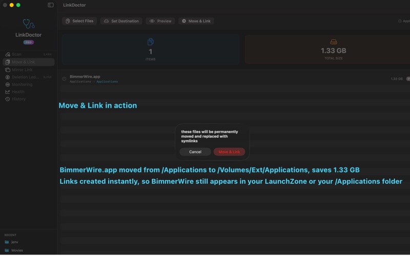Click Move & Link toolbar button
The height and width of the screenshot is (256, 410).
196,21
